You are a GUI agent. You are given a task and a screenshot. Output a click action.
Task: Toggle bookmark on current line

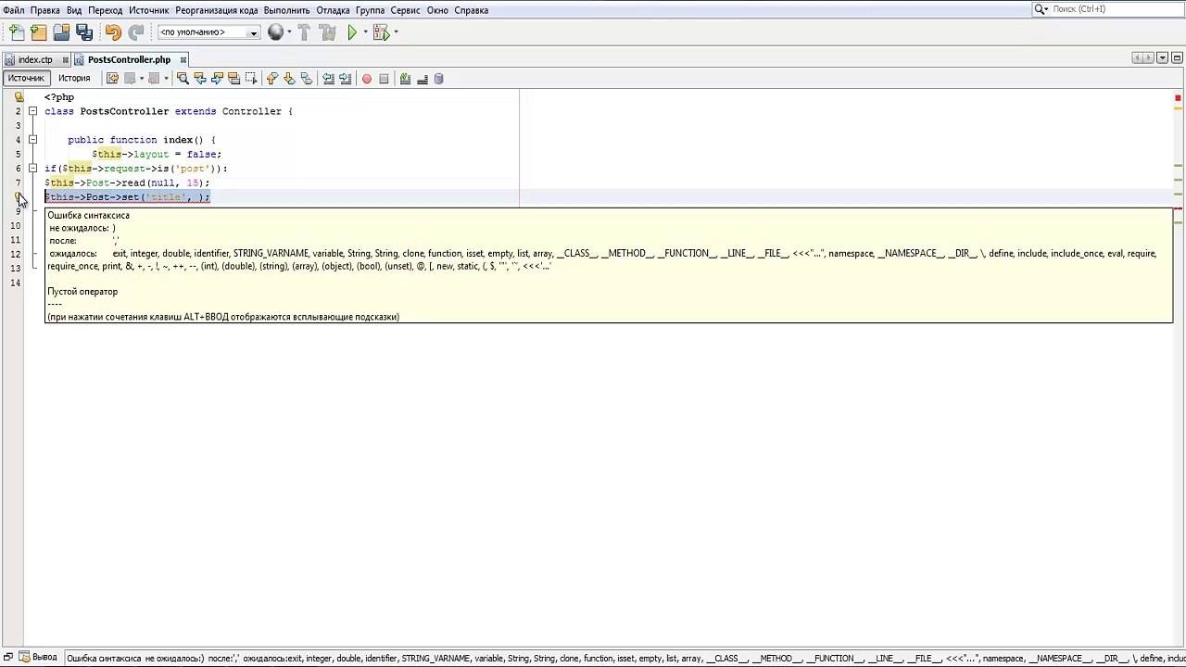(307, 79)
